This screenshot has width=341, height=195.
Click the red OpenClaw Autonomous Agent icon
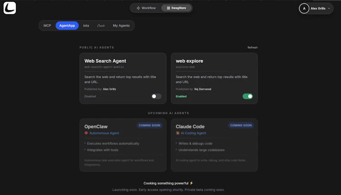86,133
